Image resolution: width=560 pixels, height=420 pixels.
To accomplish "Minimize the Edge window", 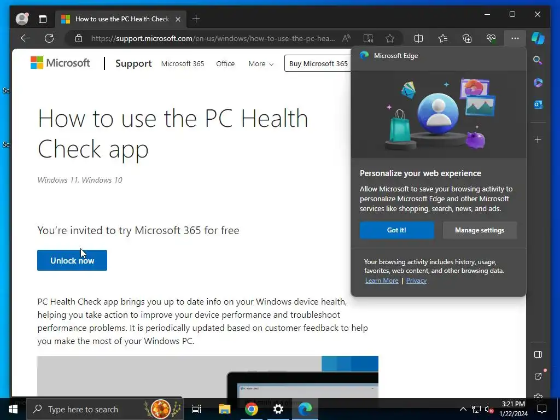I will [x=487, y=14].
